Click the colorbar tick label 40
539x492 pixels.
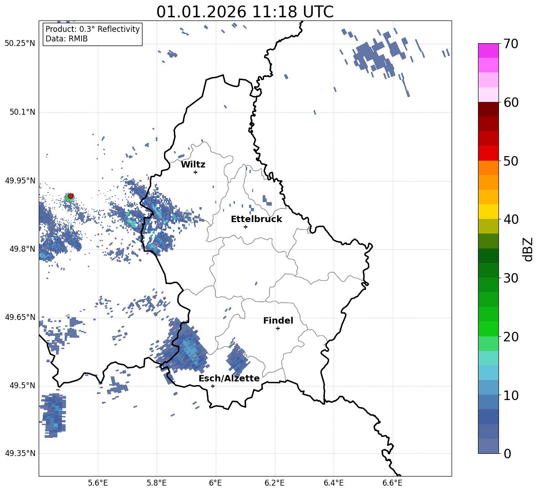click(x=511, y=219)
